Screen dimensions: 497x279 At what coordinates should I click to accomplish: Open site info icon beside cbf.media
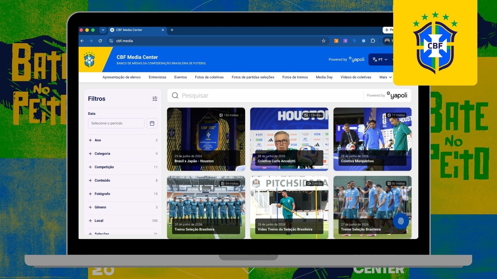111,41
